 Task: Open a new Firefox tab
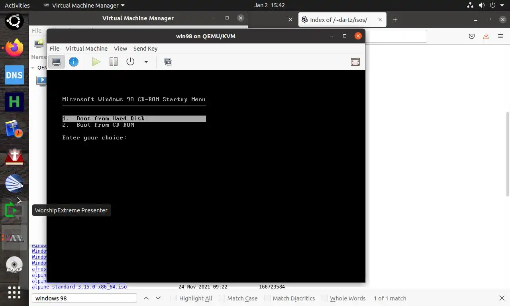(x=395, y=20)
